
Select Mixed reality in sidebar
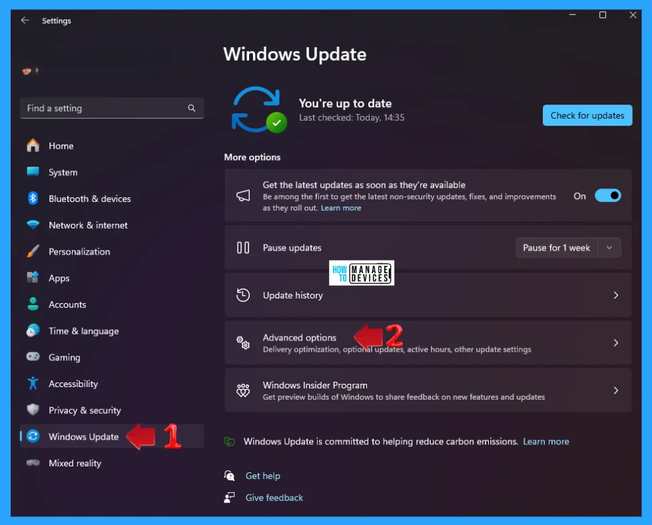pos(112,463)
